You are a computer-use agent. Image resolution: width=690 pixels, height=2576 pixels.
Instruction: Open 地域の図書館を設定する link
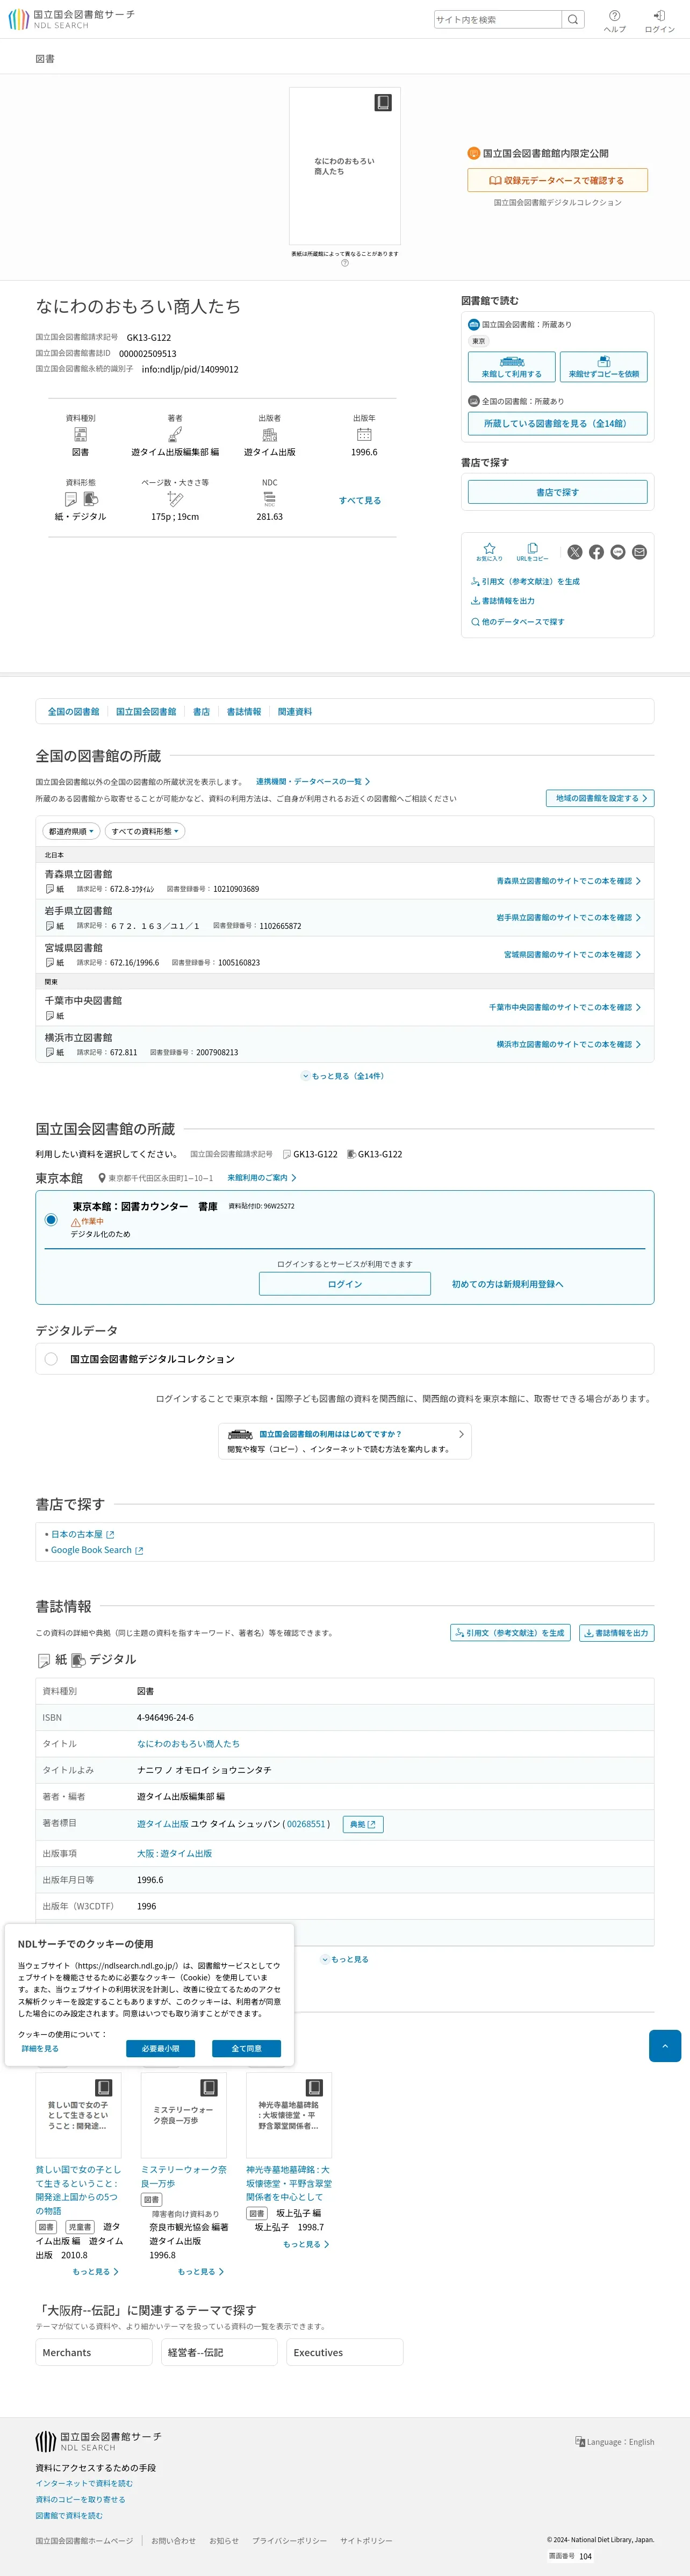pyautogui.click(x=600, y=798)
